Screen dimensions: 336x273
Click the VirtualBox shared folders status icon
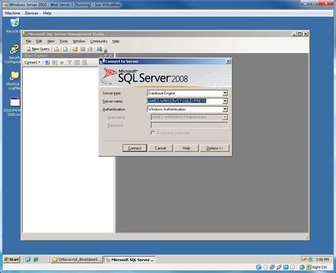286,267
